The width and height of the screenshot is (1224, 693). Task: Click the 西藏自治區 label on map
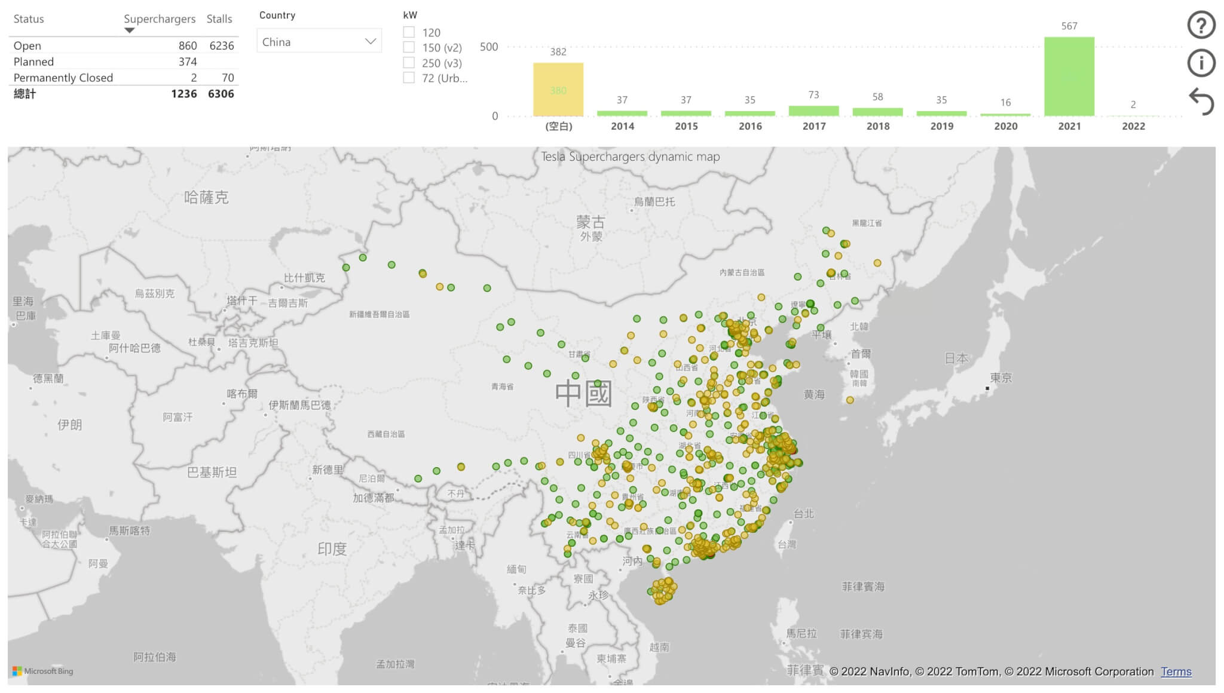point(385,434)
